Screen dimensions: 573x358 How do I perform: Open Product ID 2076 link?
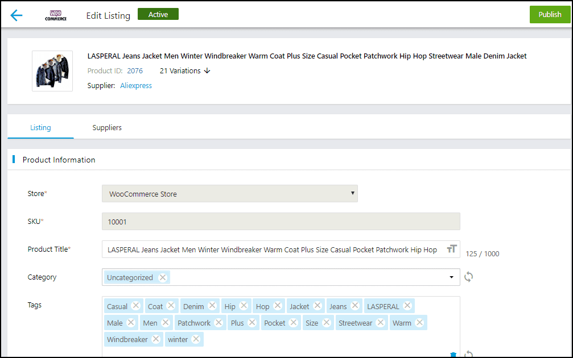point(135,71)
